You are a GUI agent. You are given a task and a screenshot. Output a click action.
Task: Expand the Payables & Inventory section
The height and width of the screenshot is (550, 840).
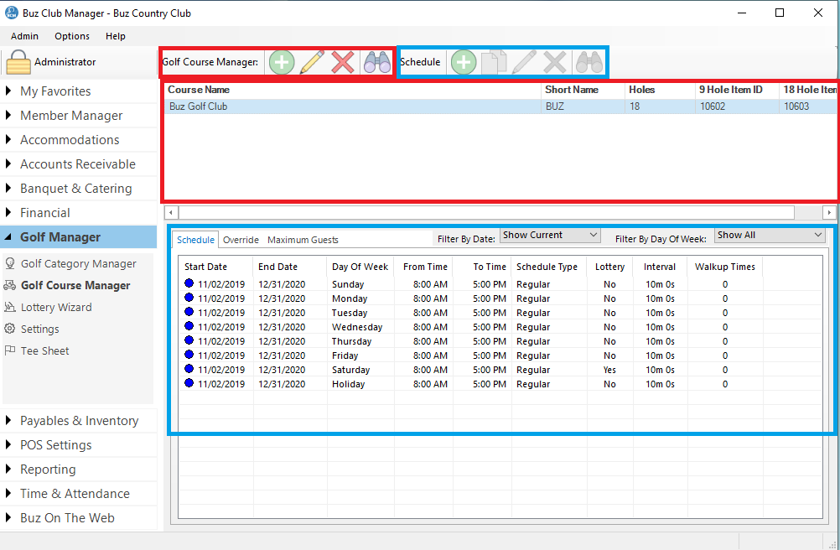[79, 421]
